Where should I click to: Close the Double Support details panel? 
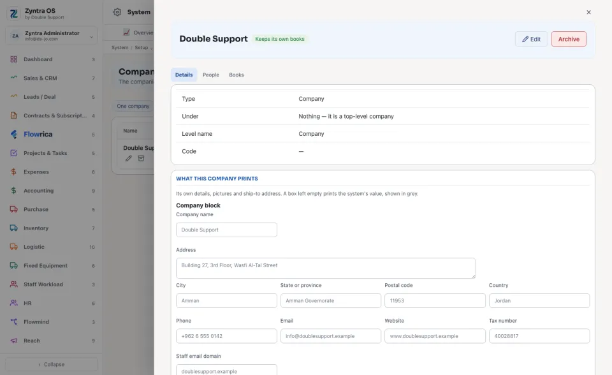[x=588, y=12]
